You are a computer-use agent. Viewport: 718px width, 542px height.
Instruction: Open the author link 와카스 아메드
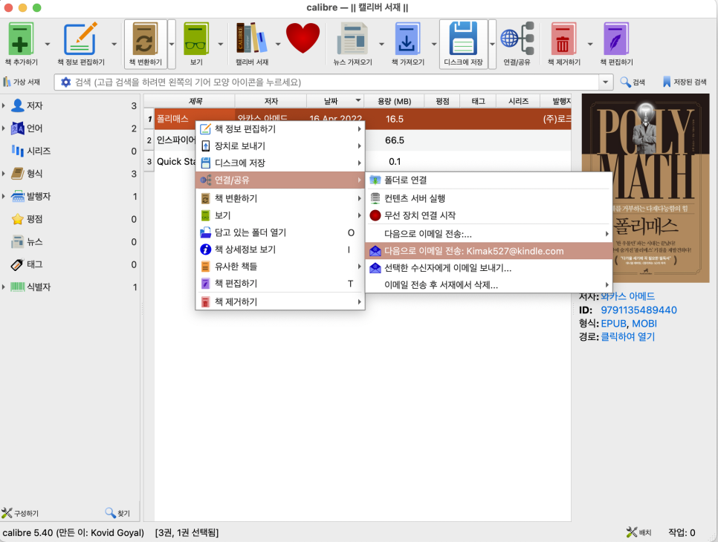(628, 296)
